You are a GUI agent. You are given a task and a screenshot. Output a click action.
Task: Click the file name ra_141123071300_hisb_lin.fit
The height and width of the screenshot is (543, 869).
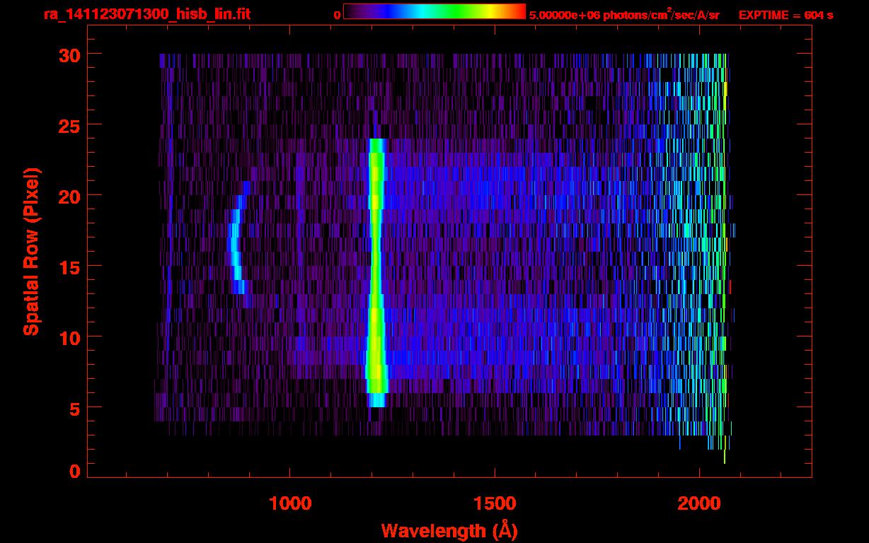pos(146,14)
